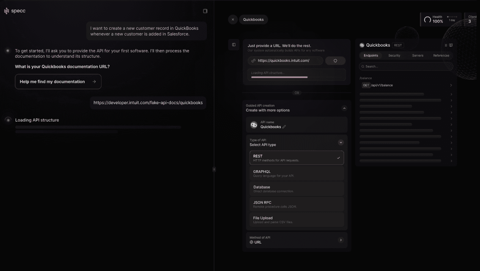480x271 pixels.
Task: Choose the Database API type
Action: click(x=296, y=189)
